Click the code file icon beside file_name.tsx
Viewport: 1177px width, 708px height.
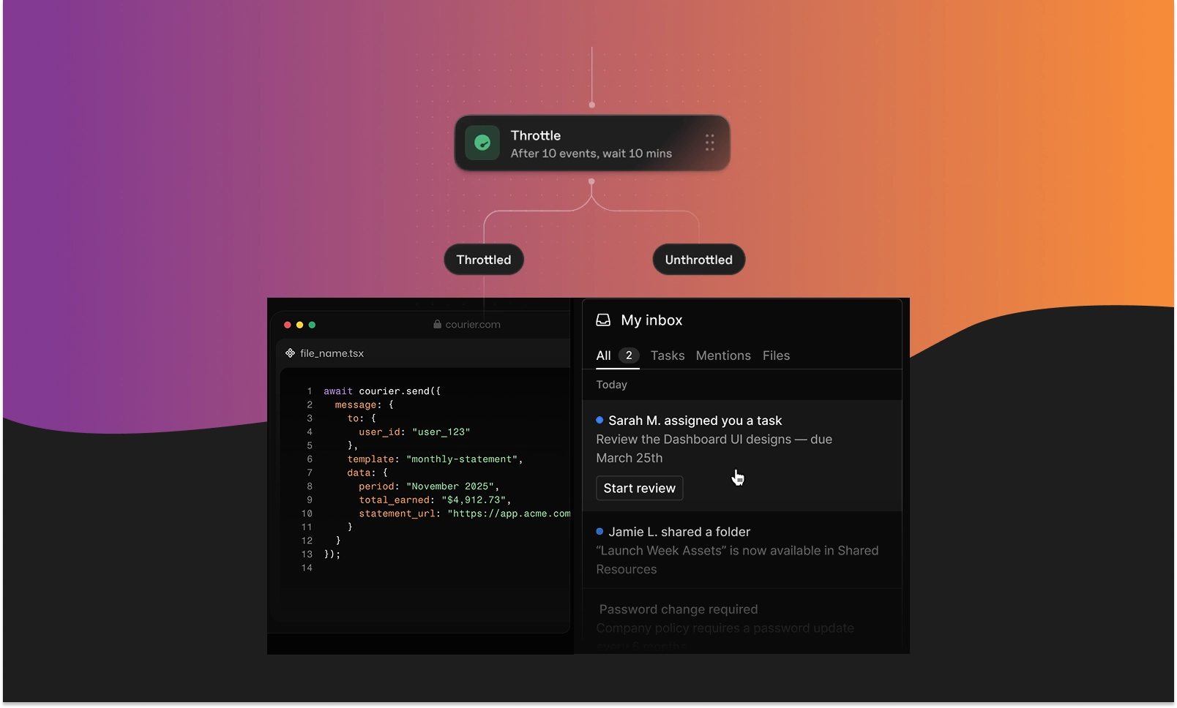pos(289,353)
